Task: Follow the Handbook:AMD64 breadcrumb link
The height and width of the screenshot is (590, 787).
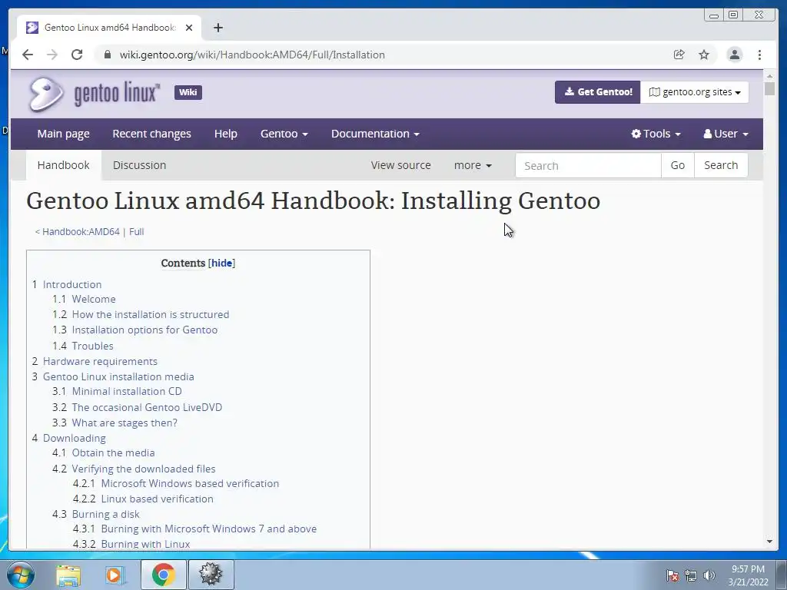Action: (x=81, y=232)
